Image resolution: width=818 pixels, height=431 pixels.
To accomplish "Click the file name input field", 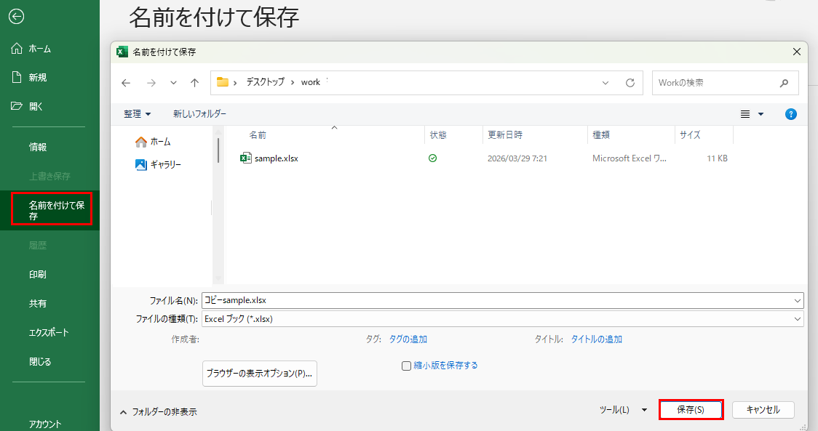I will click(x=495, y=300).
